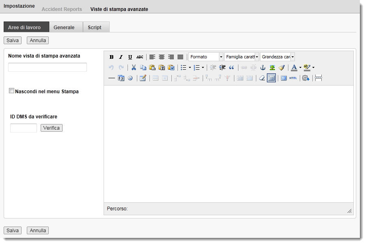Select the italic formatting icon
This screenshot has height=244, width=366.
click(x=121, y=57)
